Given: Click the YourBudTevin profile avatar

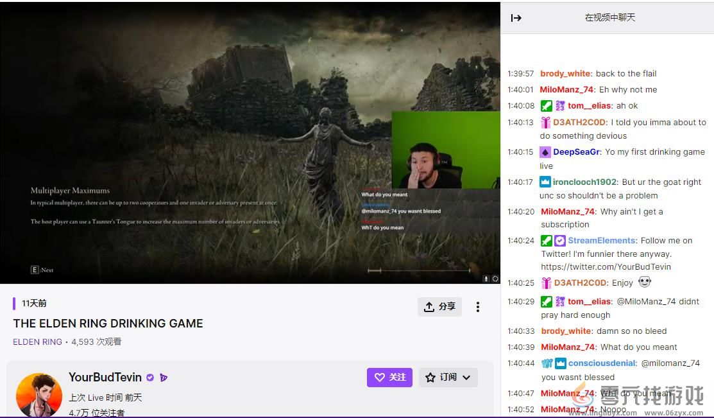Looking at the screenshot, I should (39, 394).
